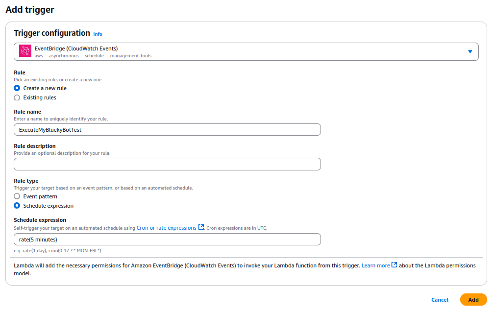Viewport: 493px width, 312px height.
Task: Click the 'Add trigger' page heading
Action: 30,10
